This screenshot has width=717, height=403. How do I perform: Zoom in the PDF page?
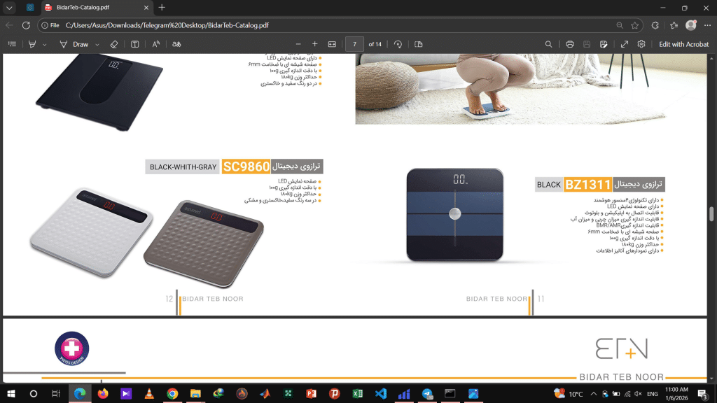314,44
